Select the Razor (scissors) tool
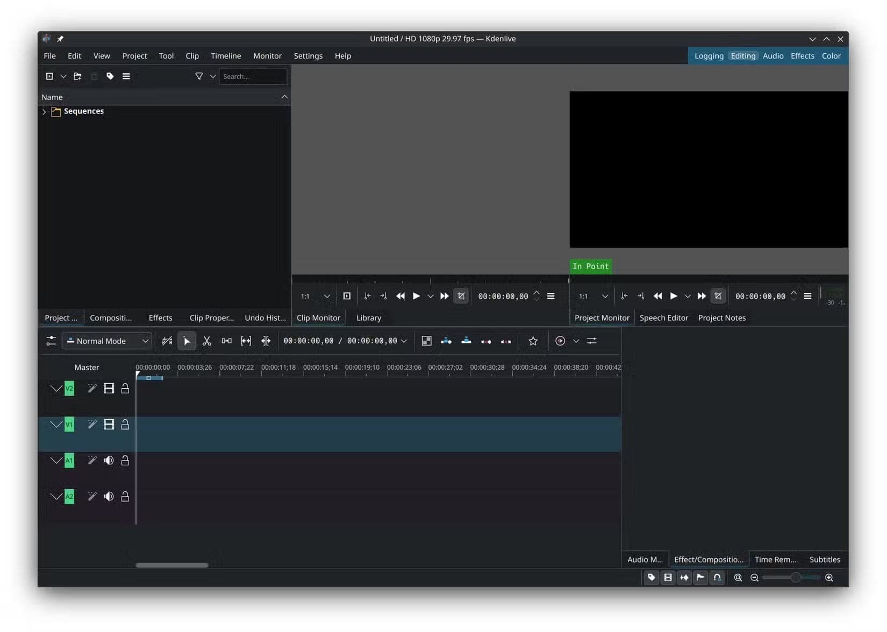The width and height of the screenshot is (887, 632). 206,341
